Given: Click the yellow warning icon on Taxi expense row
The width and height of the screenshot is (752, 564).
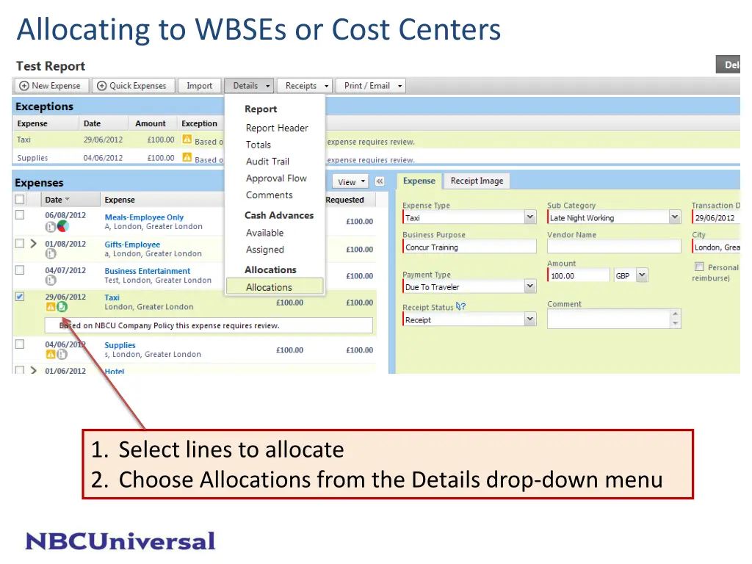Looking at the screenshot, I should [51, 307].
